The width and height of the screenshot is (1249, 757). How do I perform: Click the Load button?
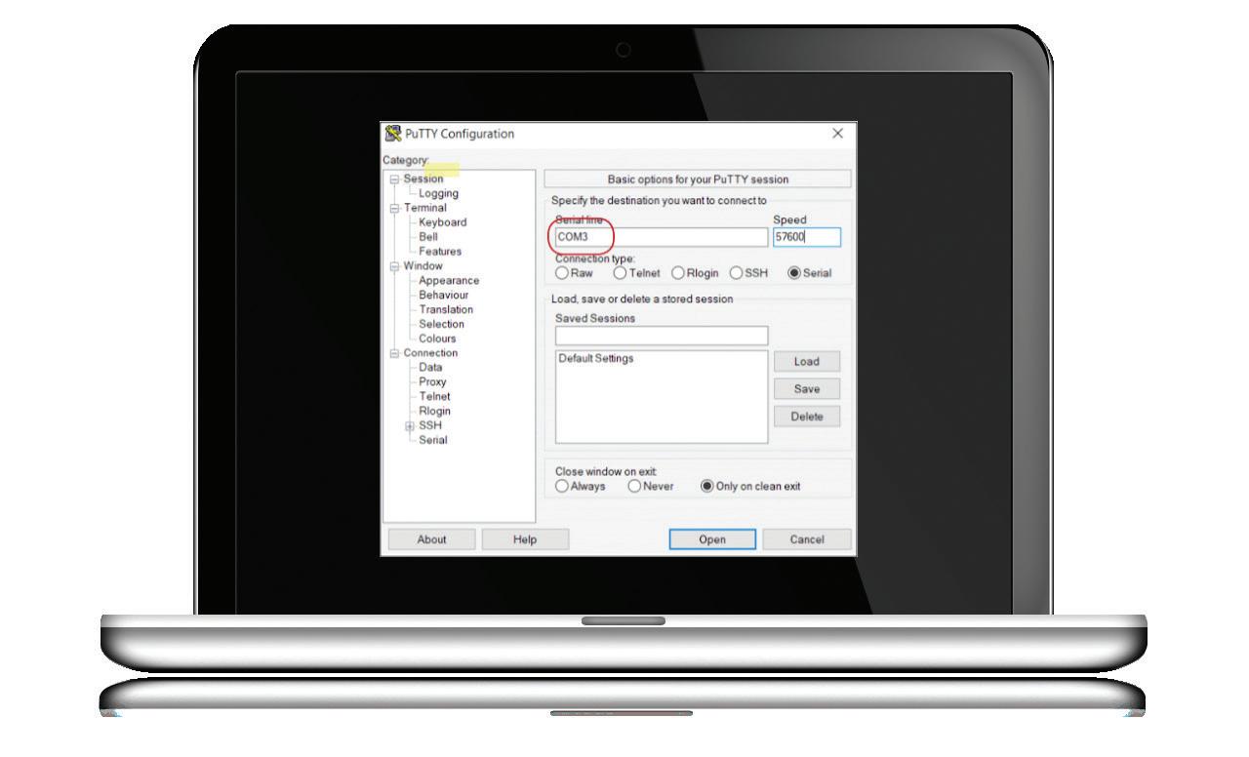[x=807, y=362]
